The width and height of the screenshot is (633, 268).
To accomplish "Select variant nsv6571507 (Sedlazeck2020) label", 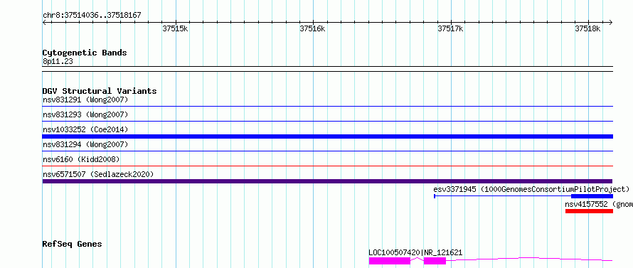I will (x=98, y=174).
